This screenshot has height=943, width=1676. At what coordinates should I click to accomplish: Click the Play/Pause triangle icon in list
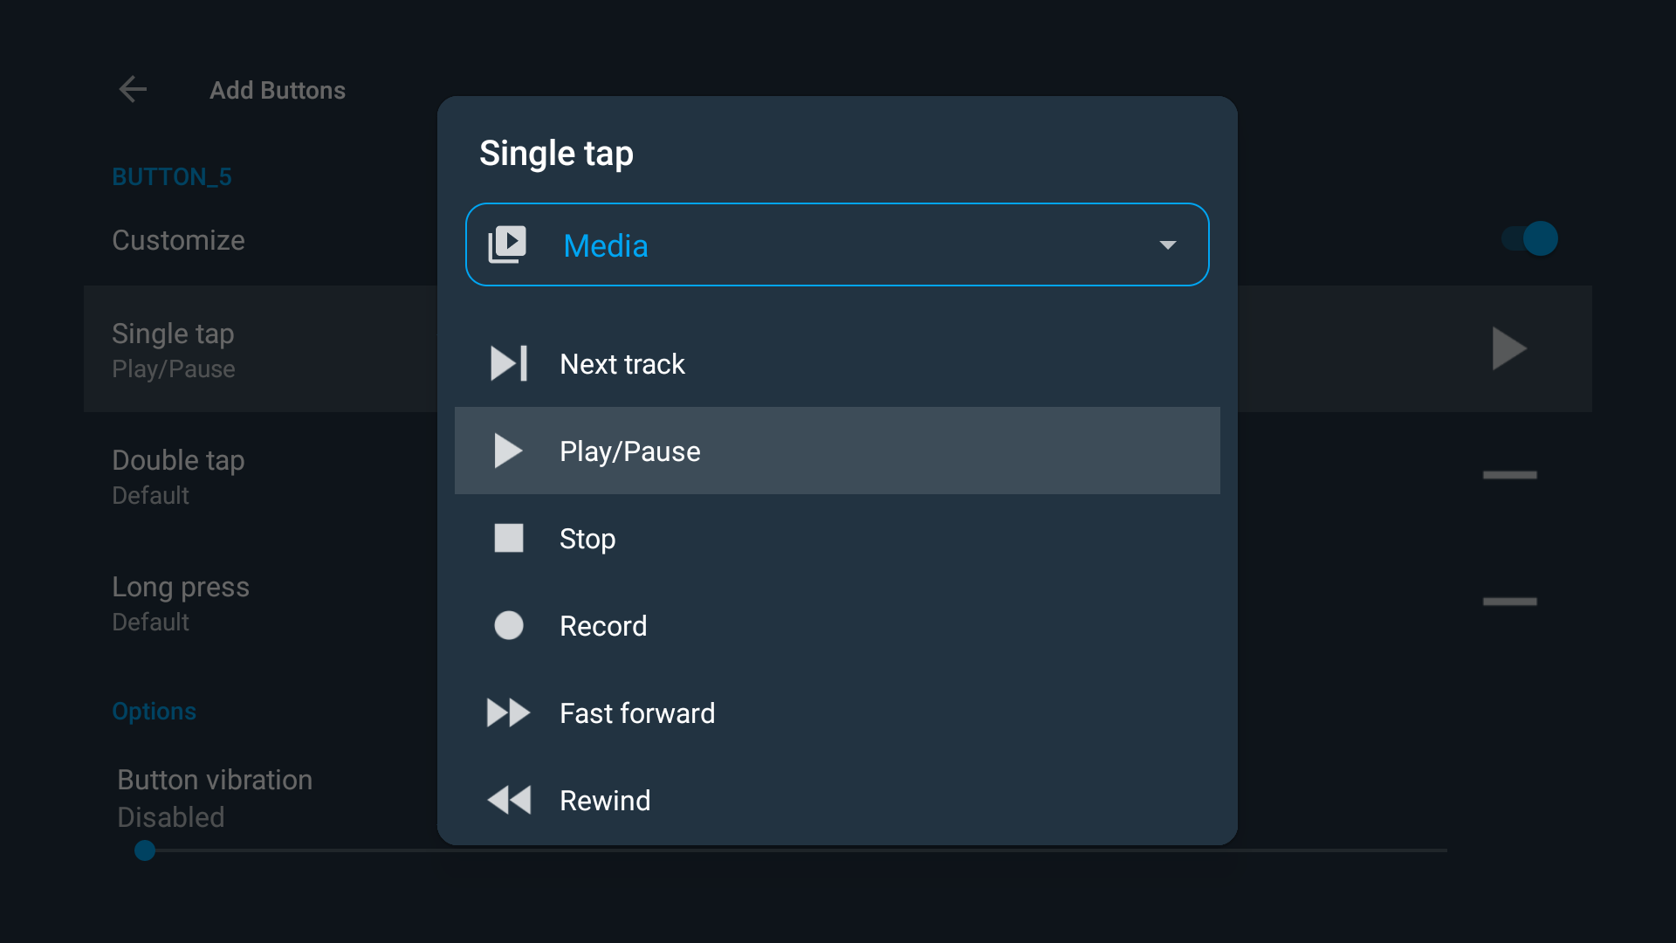point(508,451)
